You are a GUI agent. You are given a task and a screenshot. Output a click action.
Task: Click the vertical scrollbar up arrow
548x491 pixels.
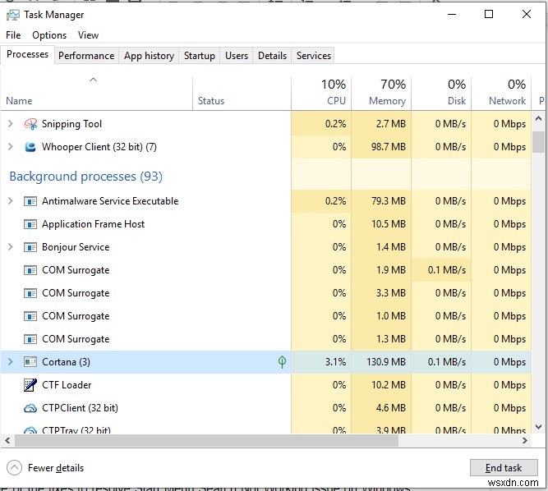tap(539, 119)
